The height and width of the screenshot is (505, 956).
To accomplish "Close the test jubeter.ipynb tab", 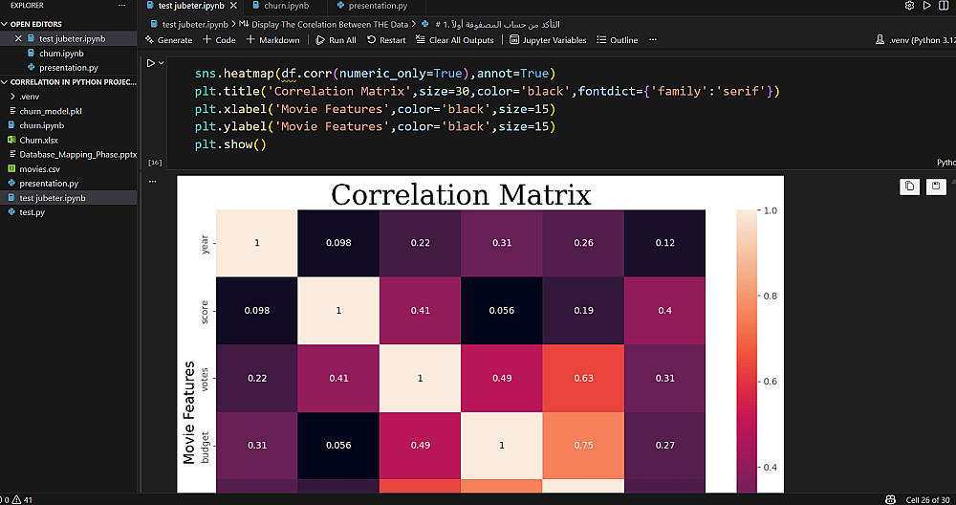I will tap(233, 6).
